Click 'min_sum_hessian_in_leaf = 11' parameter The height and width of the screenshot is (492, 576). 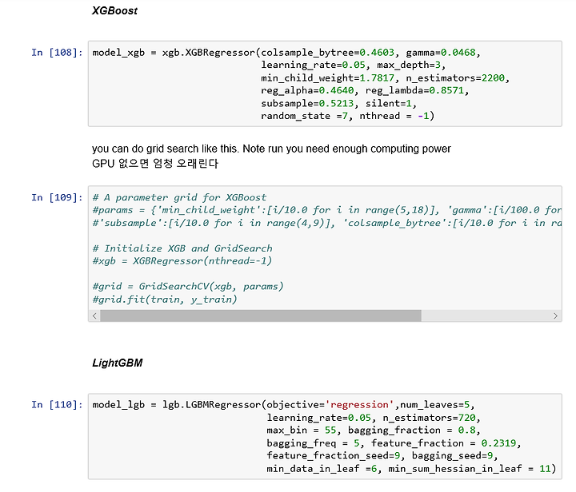point(470,468)
